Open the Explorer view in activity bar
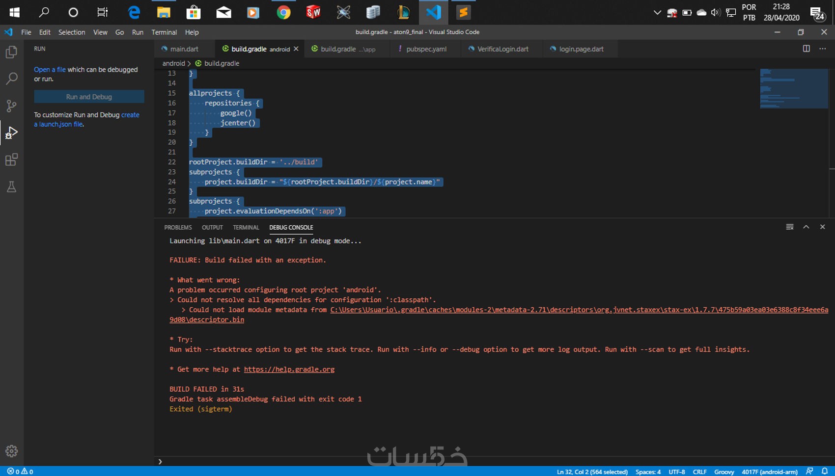The image size is (835, 476). (x=11, y=52)
